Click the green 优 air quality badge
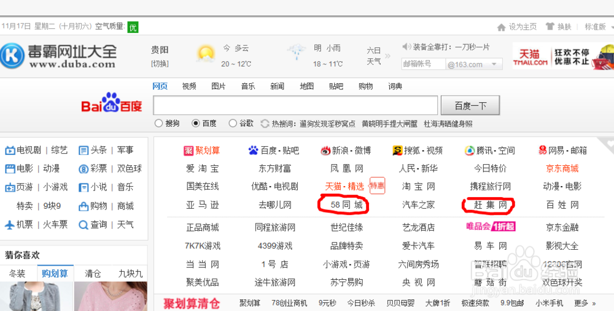Screen dimensions: 614x311 (x=133, y=27)
